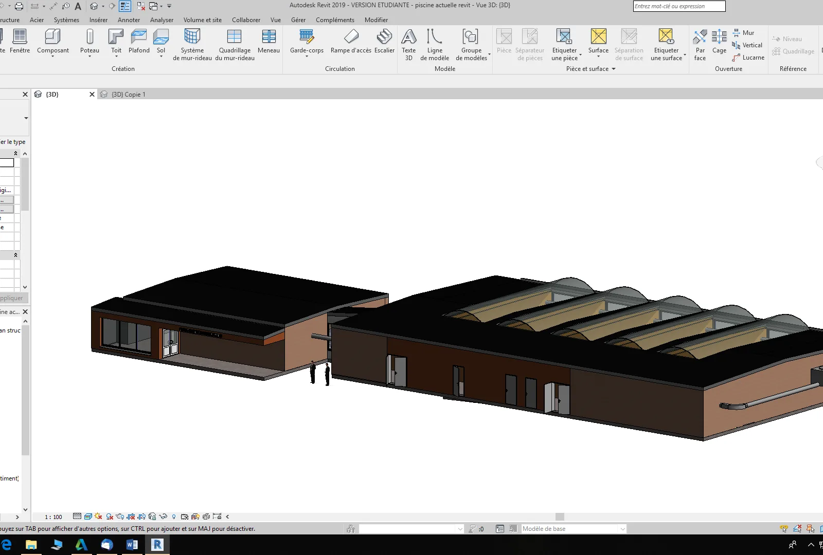Screen dimensions: 823x555
Task: Select the Texte 3D tool
Action: coord(408,45)
